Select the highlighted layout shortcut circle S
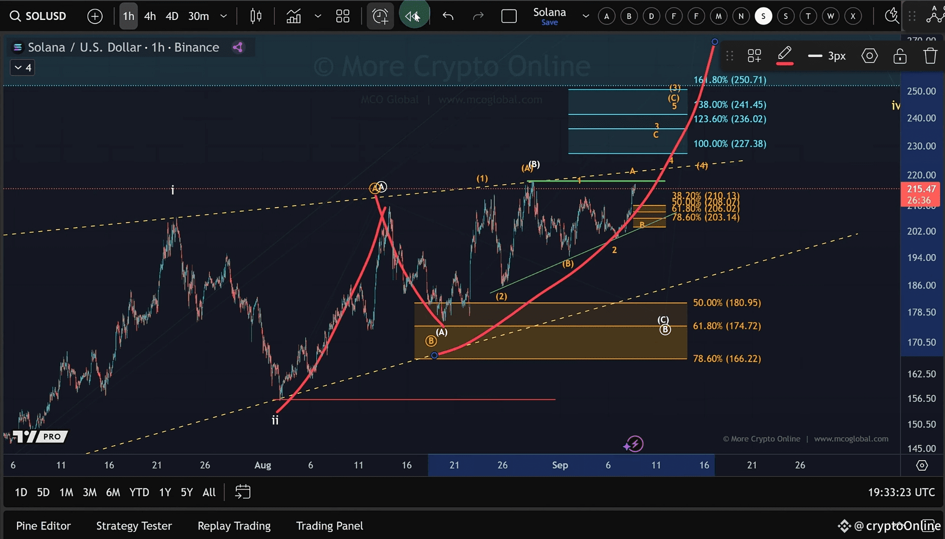Viewport: 945px width, 539px height. pyautogui.click(x=763, y=16)
